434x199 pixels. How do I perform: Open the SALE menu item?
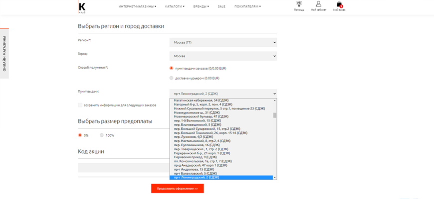point(221,6)
